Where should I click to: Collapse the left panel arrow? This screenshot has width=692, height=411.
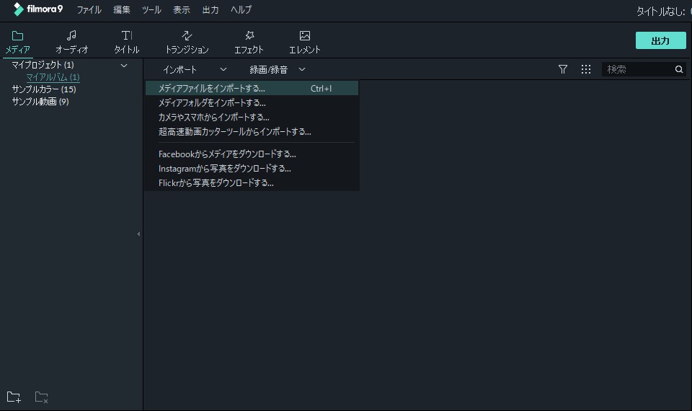click(138, 234)
